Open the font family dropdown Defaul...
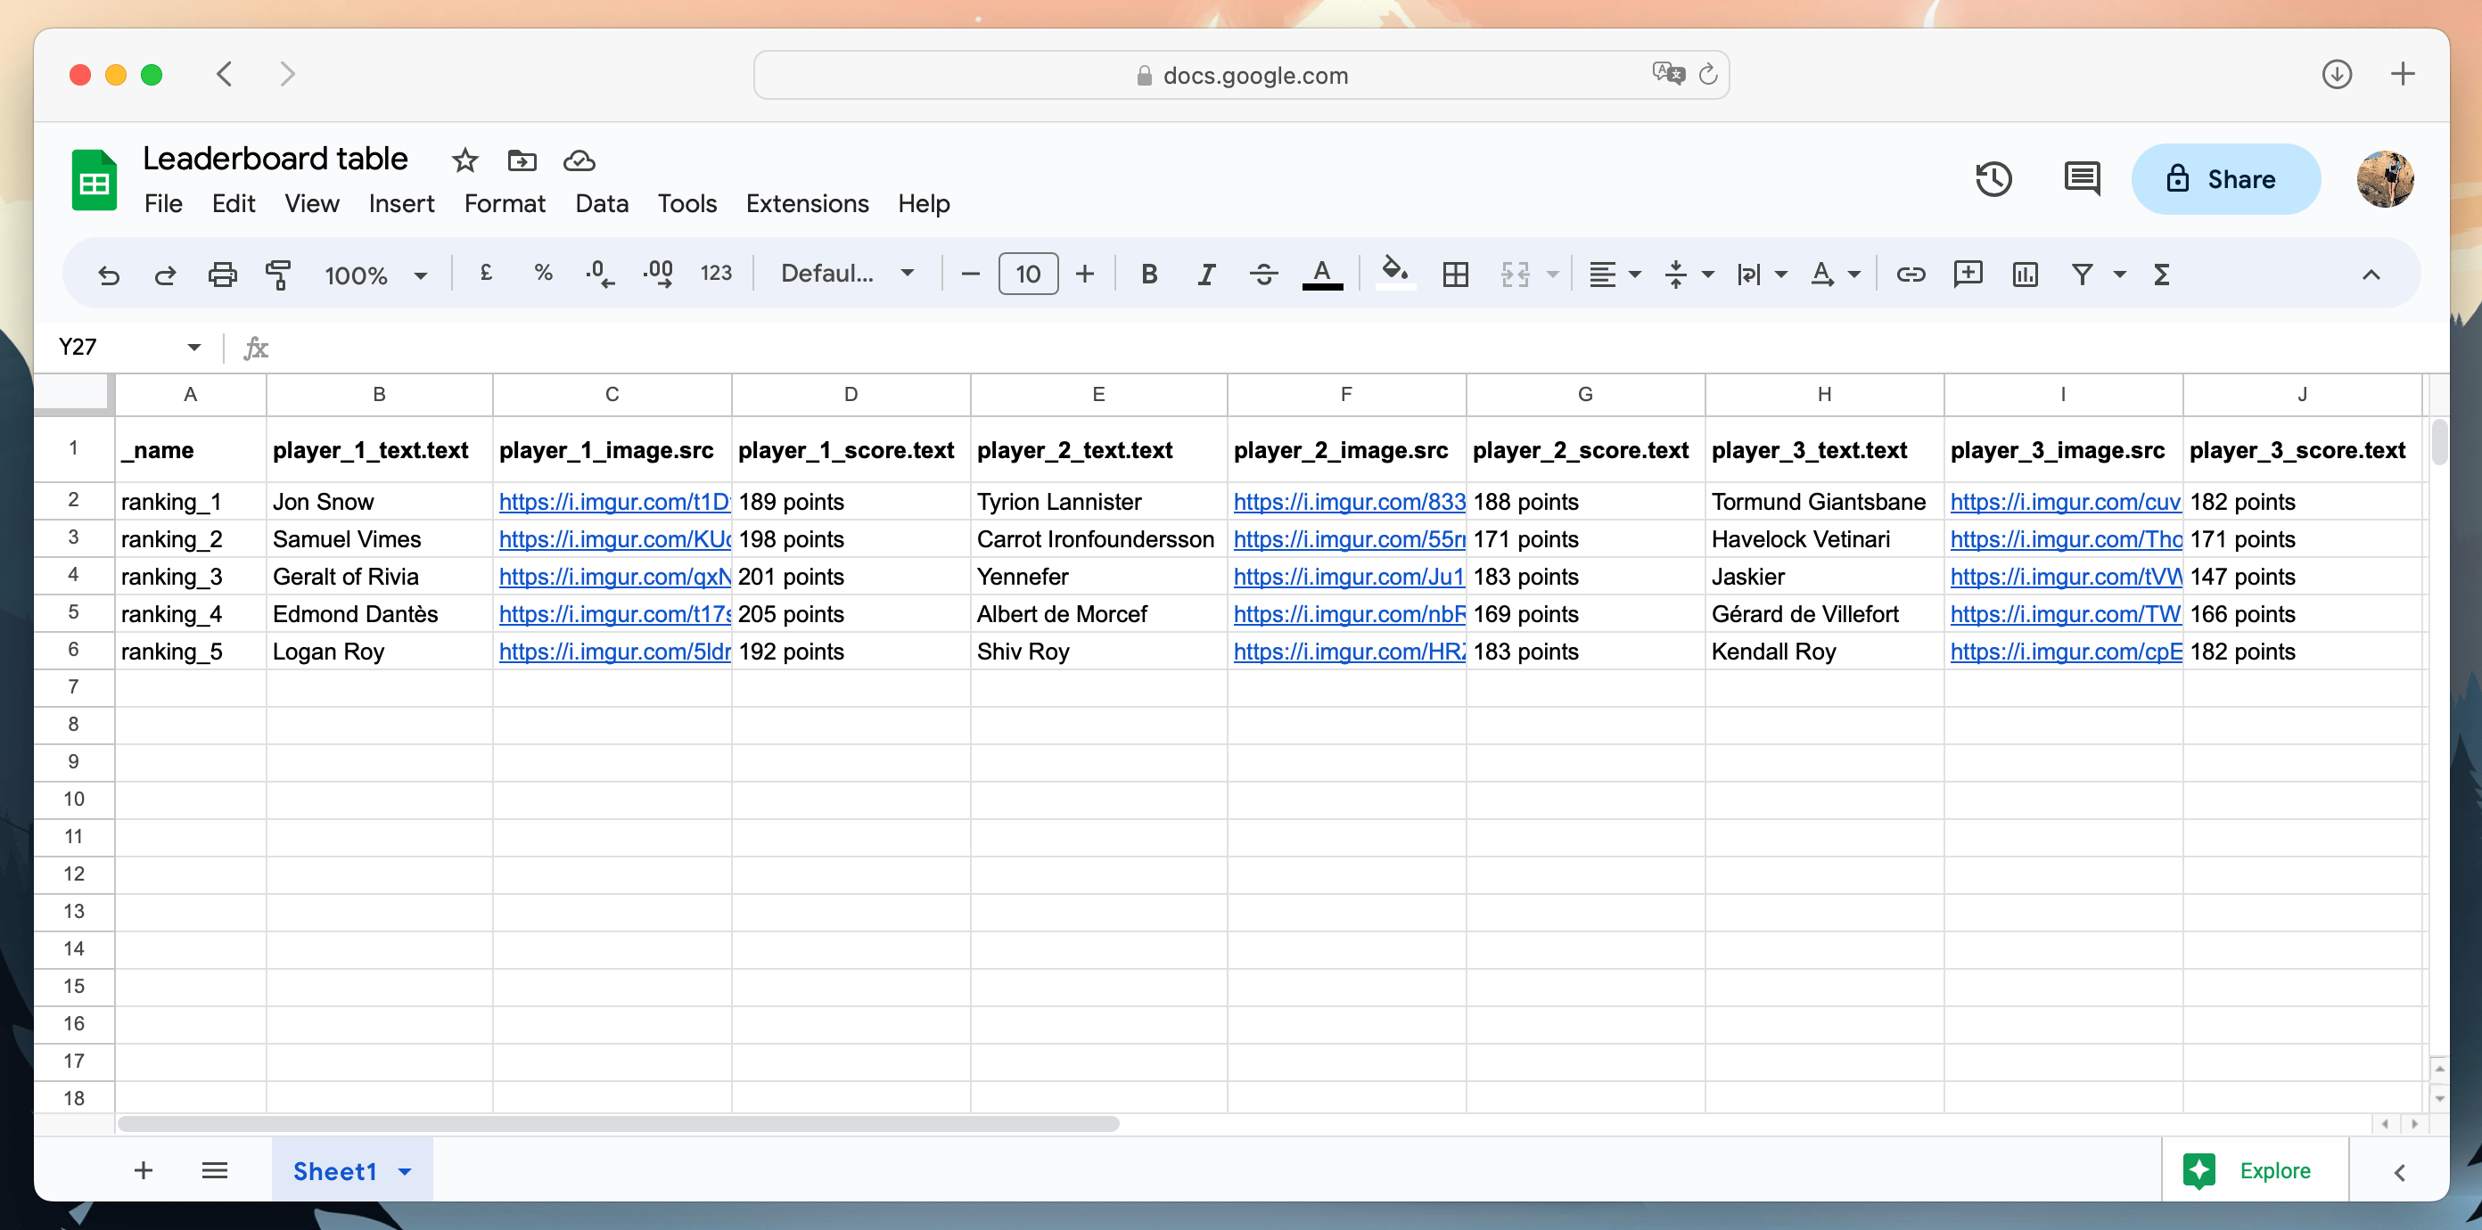The image size is (2482, 1230). pos(846,274)
